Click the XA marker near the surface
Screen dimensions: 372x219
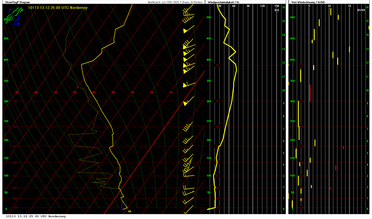(x=129, y=211)
